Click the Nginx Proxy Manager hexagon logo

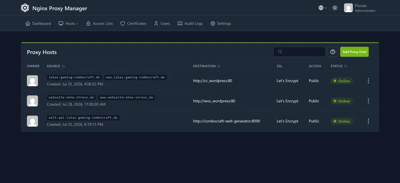(25, 8)
